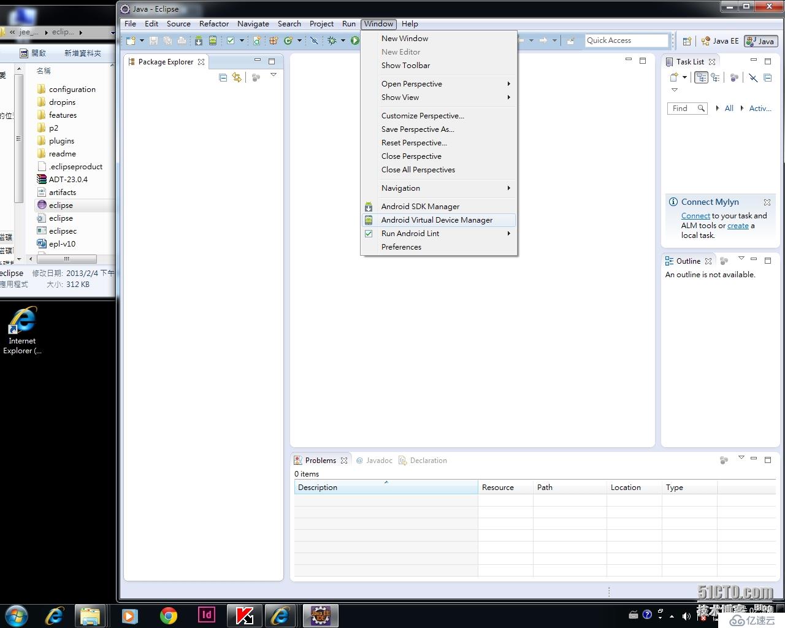This screenshot has height=628, width=785.
Task: Click Focus on Active Task in Package Explorer
Action: pyautogui.click(x=256, y=77)
